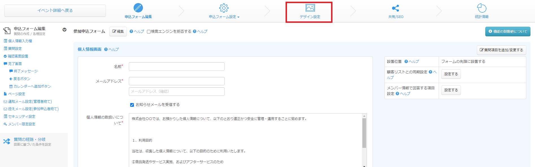Click the 質問の経路・分岐 shuffle icon
The height and width of the screenshot is (167, 535).
7,141
